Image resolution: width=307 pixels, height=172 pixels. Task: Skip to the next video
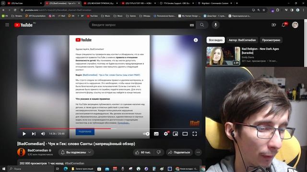pos(34,134)
